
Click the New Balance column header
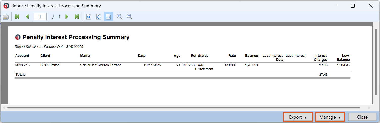click(343, 58)
